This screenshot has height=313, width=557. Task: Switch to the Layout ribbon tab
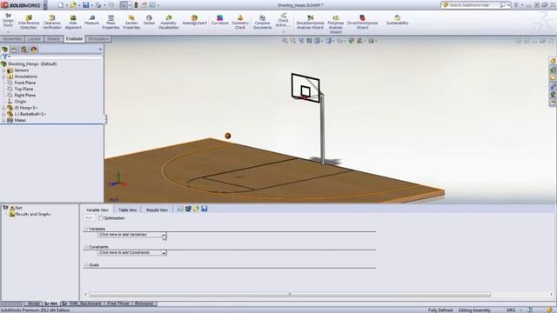(34, 39)
